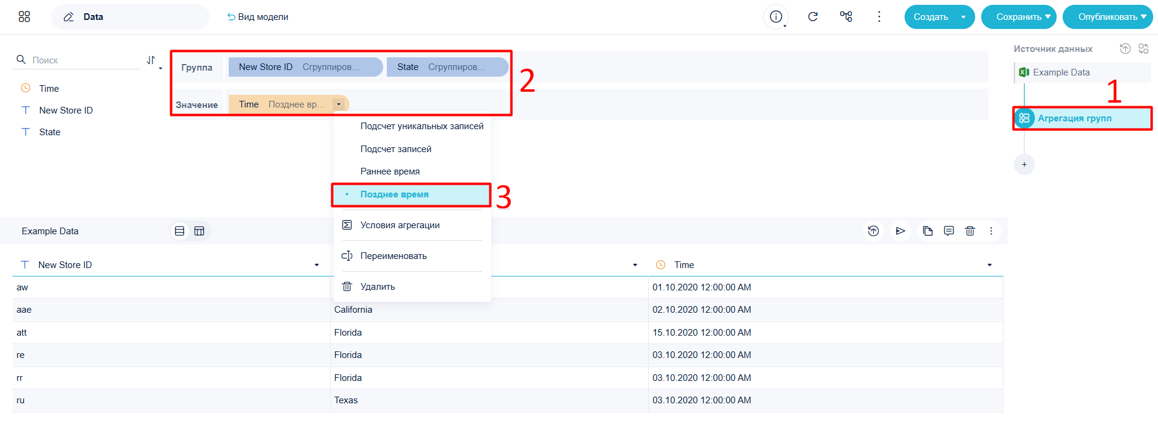This screenshot has width=1158, height=425.
Task: Switch to row list view toggle
Action: pyautogui.click(x=179, y=231)
